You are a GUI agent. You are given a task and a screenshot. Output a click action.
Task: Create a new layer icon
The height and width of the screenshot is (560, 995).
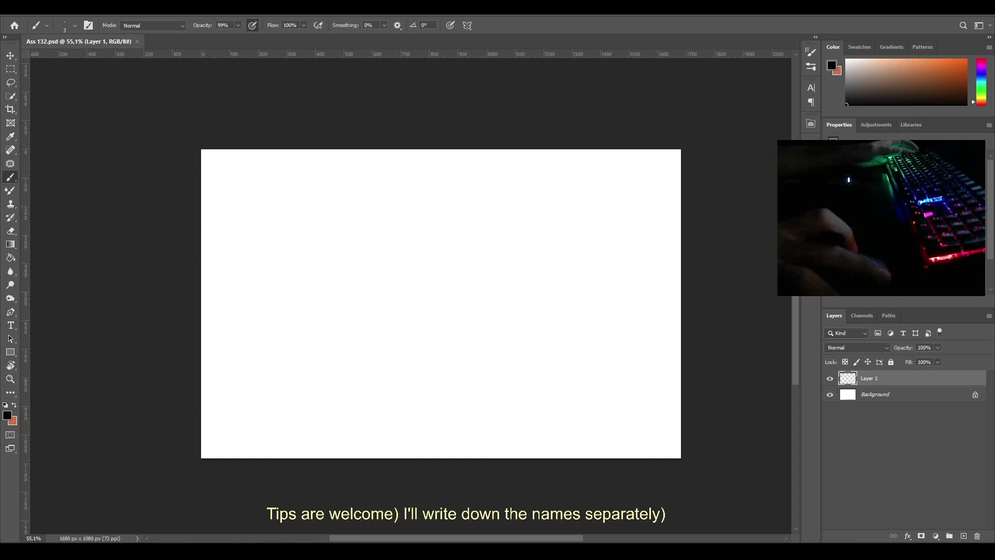(x=963, y=536)
